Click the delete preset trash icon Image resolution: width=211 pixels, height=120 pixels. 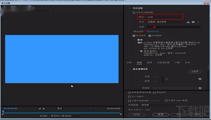[x=198, y=22]
